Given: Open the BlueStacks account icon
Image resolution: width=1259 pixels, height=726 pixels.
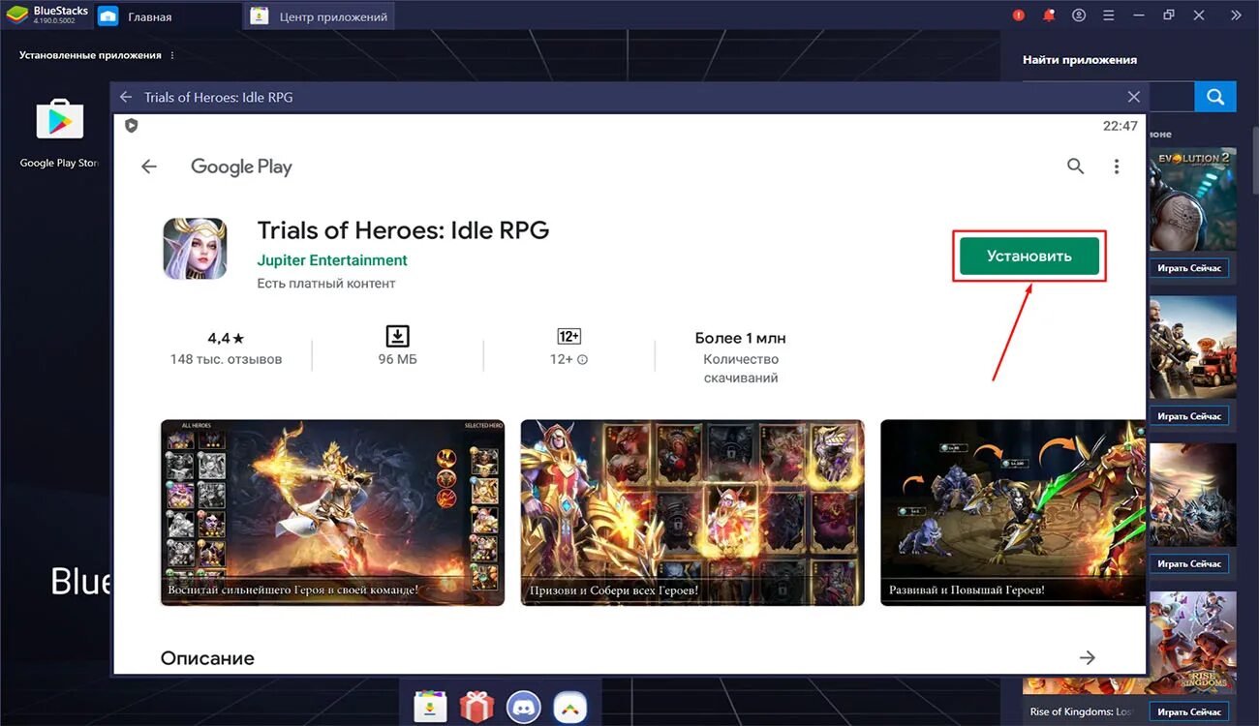Looking at the screenshot, I should [1079, 15].
